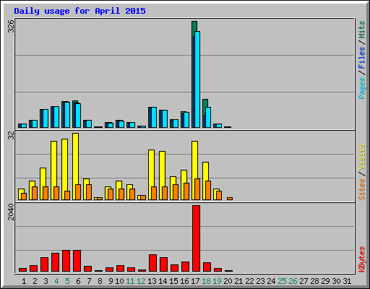Select the red KBytes bar for day 3

[x=44, y=264]
